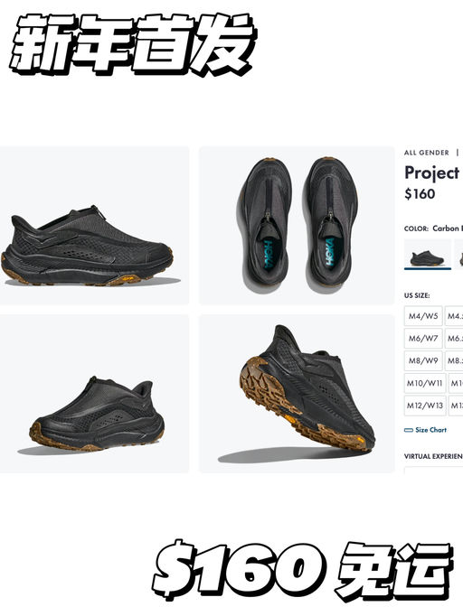View the angled rear three-quarter shoe image
The width and height of the screenshot is (463, 616).
pyautogui.click(x=94, y=394)
